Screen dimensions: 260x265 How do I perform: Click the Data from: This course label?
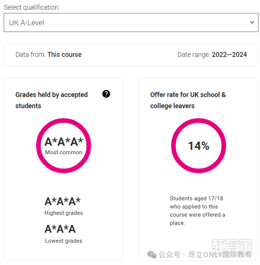click(x=49, y=55)
